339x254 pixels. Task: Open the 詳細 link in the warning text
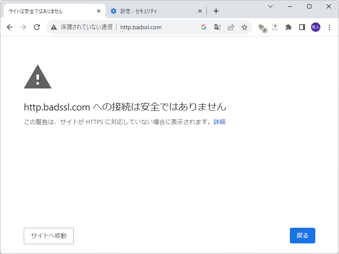point(220,122)
